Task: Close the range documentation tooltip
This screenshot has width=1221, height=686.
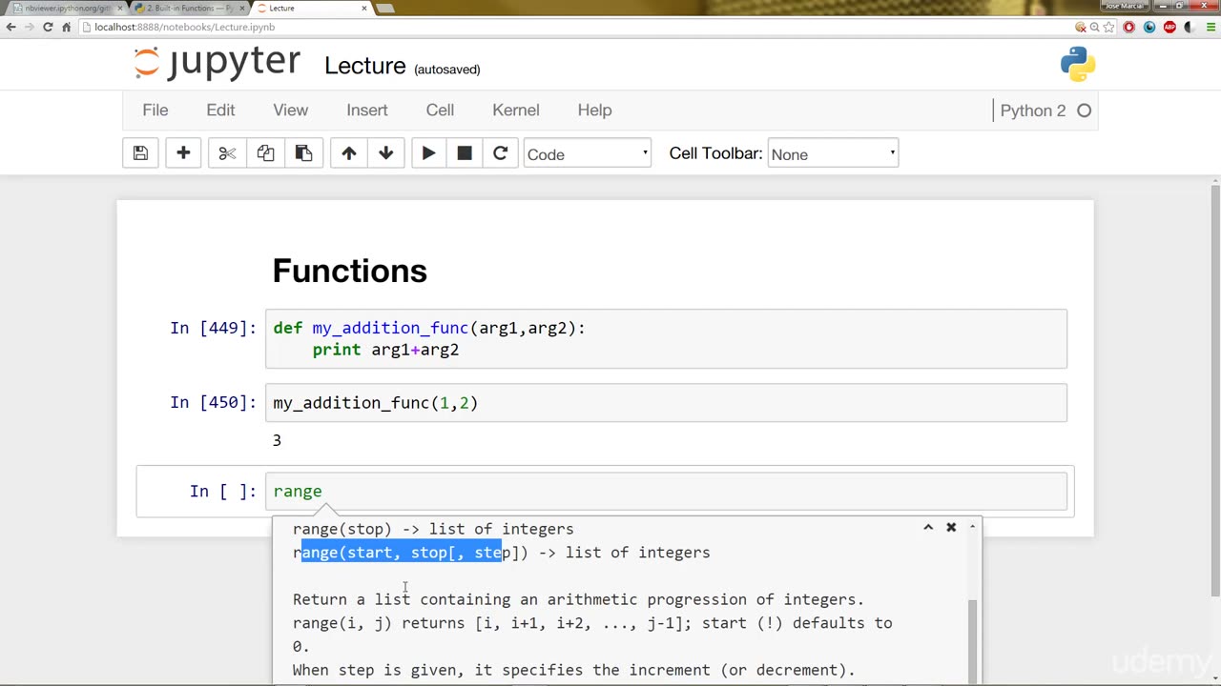Action: tap(951, 527)
